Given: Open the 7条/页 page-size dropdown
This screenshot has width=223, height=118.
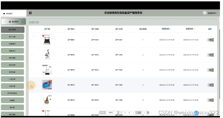Looking at the screenshot, I should (112, 112).
